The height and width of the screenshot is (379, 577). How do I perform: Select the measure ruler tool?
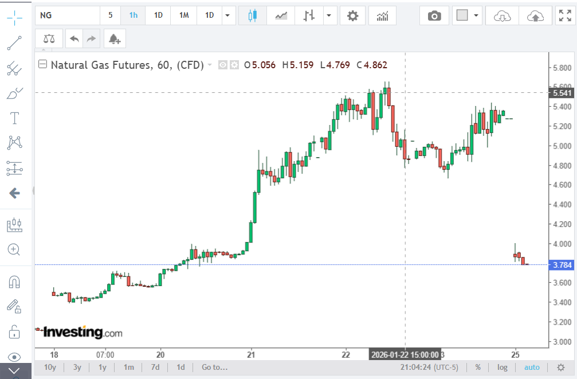pos(15,225)
